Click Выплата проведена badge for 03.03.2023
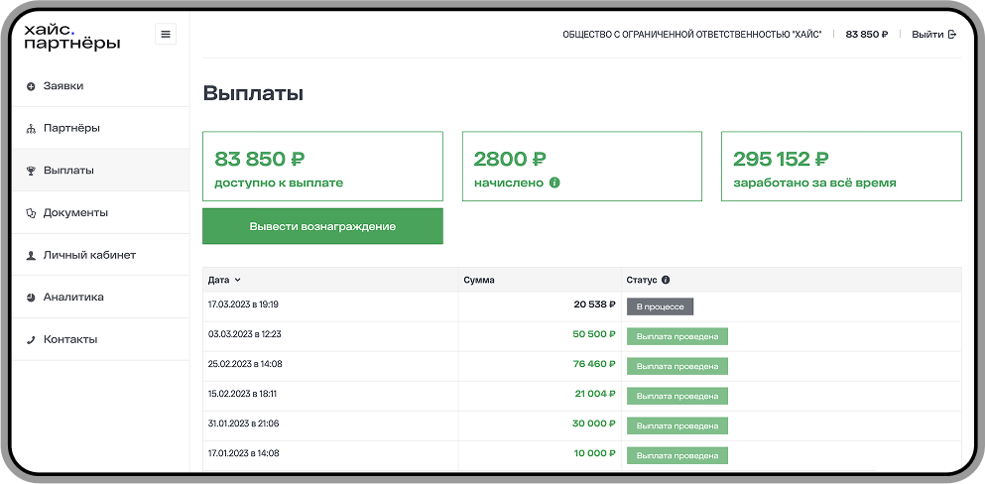The width and height of the screenshot is (985, 484). pos(677,336)
